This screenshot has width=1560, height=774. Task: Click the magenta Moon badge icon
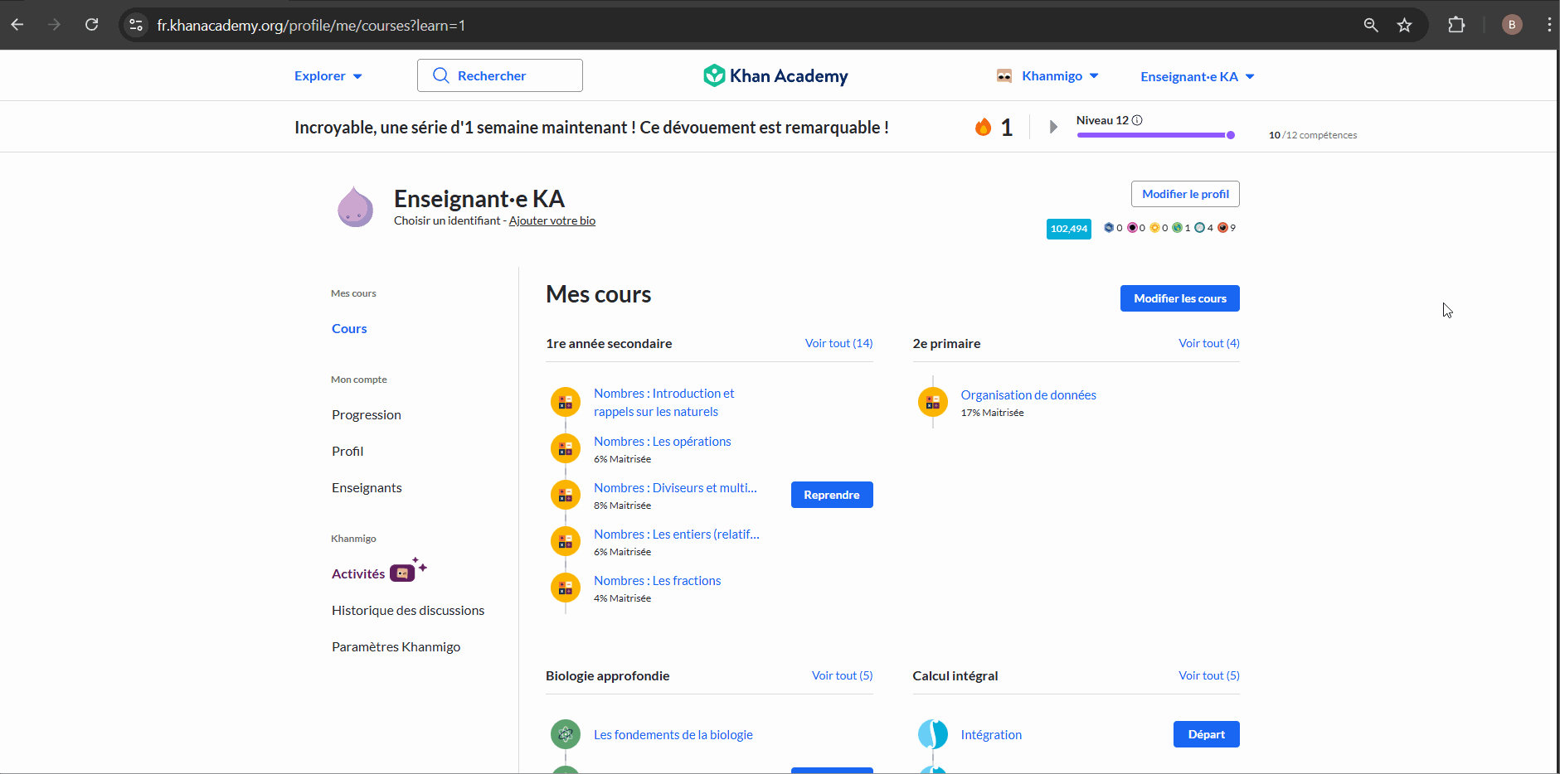click(1132, 227)
